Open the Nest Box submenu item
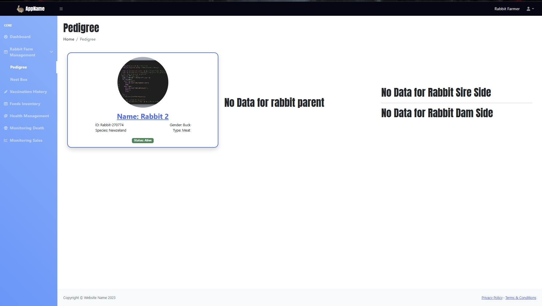The width and height of the screenshot is (542, 306). coord(19,79)
